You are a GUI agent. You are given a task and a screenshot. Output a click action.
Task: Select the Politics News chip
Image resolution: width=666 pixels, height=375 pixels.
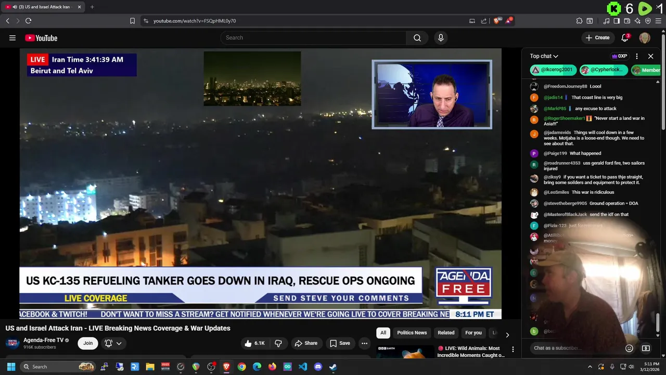coord(412,333)
